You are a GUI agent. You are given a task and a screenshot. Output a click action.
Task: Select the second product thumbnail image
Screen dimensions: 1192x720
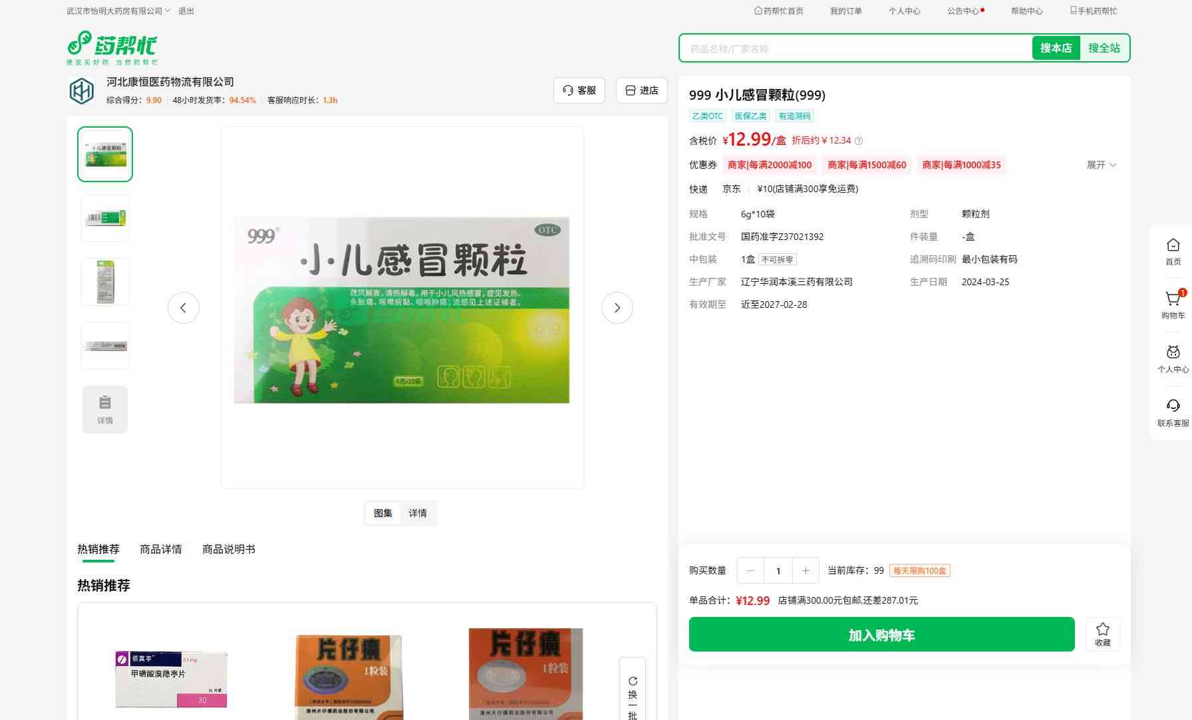(105, 218)
